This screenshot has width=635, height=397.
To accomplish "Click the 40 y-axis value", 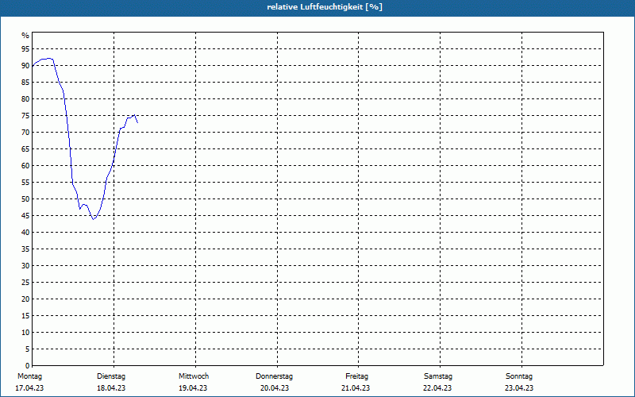I will pos(25,233).
